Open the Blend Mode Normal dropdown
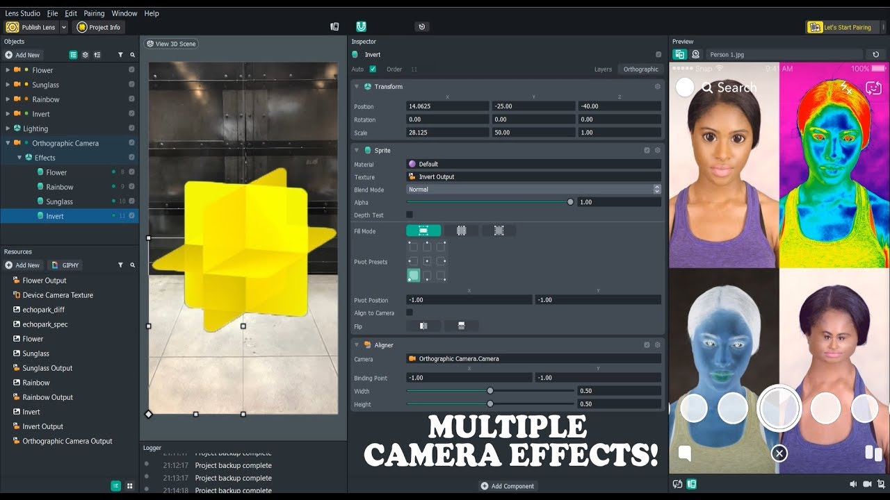890x500 pixels. [x=533, y=189]
